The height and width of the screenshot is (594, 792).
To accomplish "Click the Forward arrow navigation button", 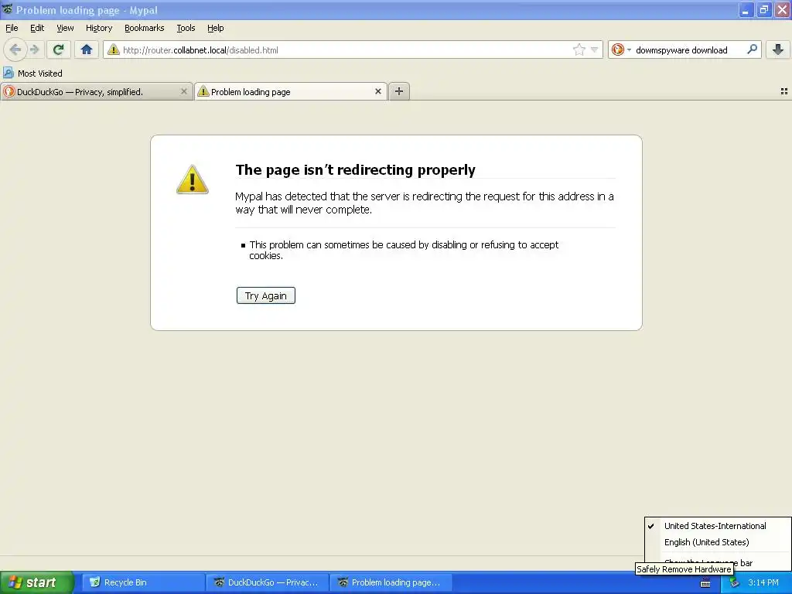I will (34, 49).
